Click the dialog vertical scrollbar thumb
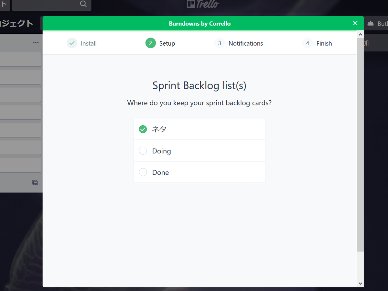The image size is (388, 291). pyautogui.click(x=361, y=145)
